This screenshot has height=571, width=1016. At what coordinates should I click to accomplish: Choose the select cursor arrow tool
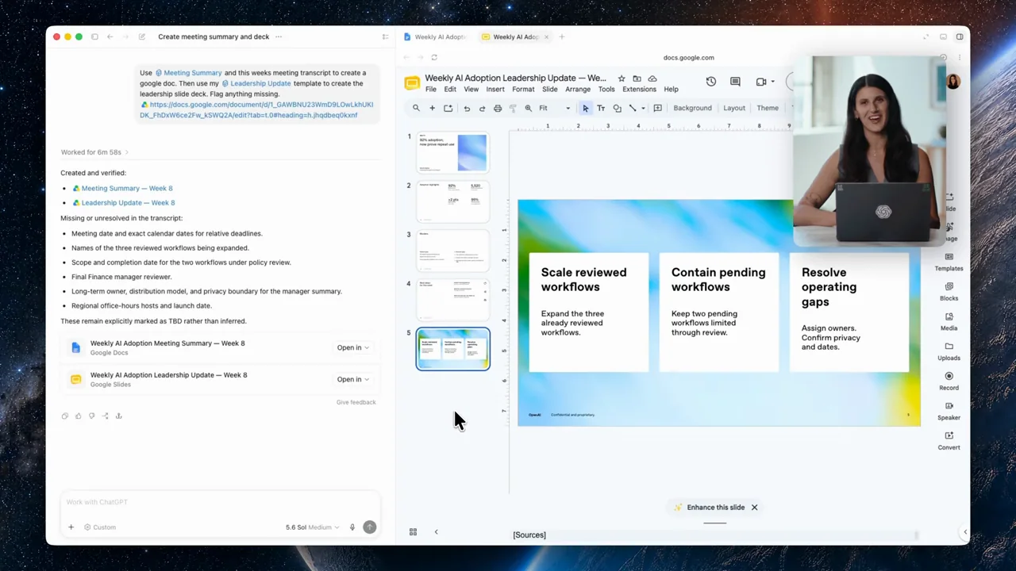point(586,108)
